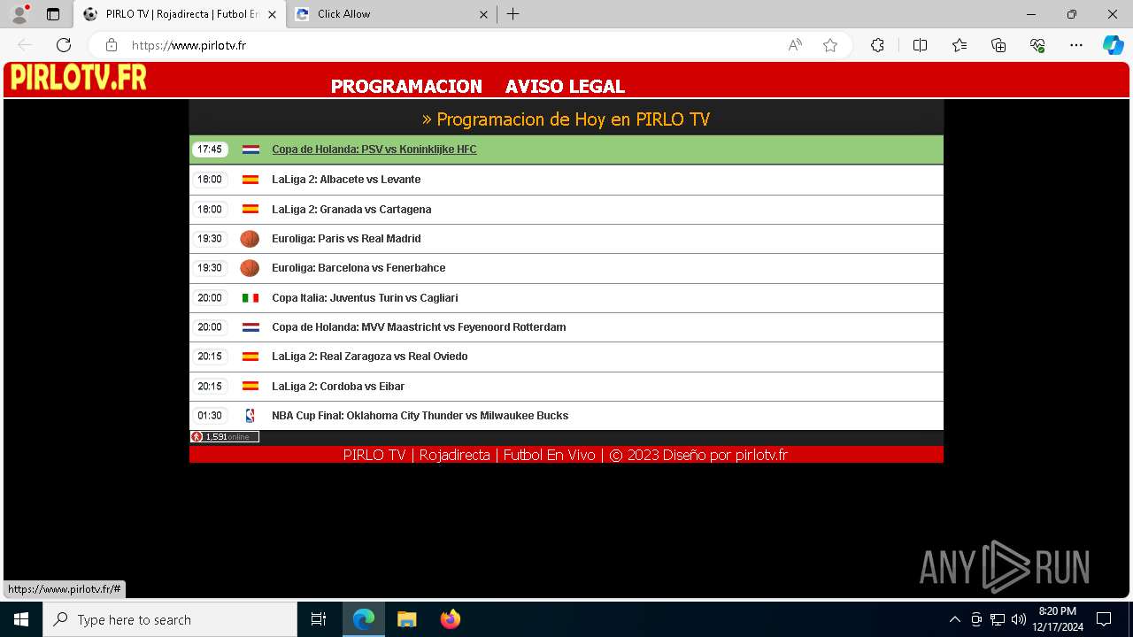Open the PROGRAMACION menu item
Viewport: 1133px width, 637px height.
[406, 87]
